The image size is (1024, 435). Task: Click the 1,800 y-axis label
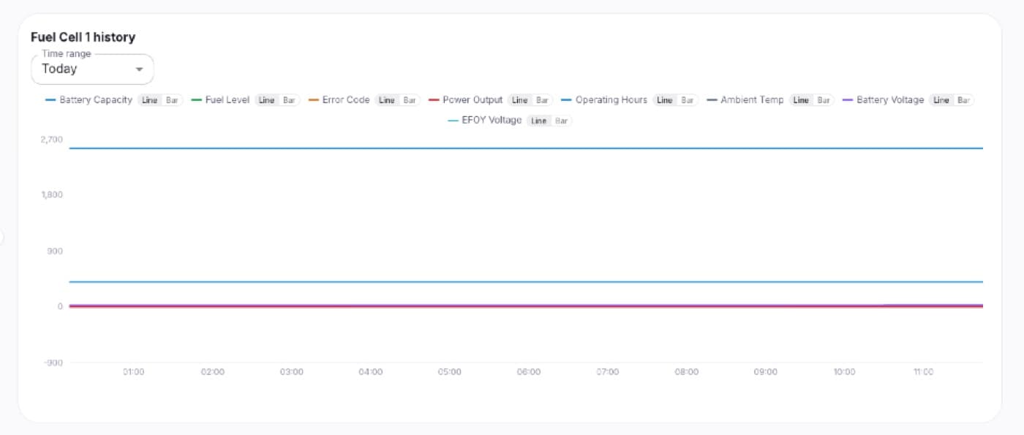[52, 195]
